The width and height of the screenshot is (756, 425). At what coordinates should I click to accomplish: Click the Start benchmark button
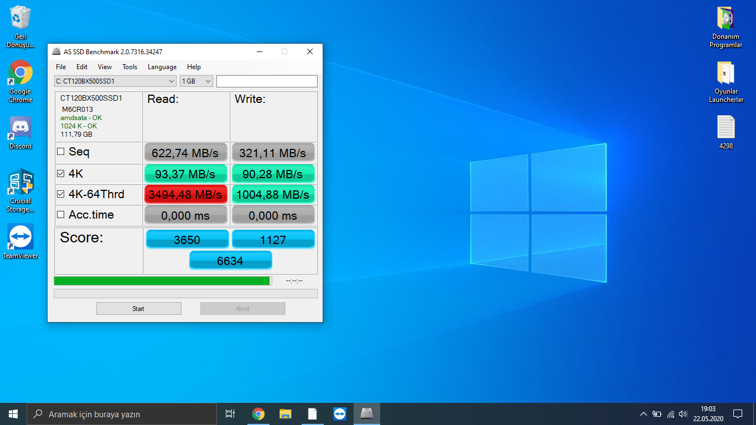coord(138,309)
